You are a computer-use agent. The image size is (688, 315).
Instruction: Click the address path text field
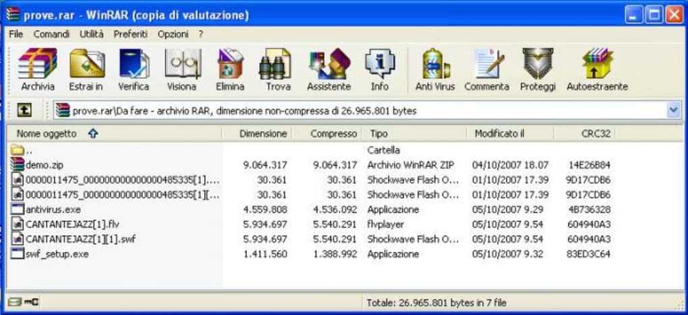(x=360, y=111)
